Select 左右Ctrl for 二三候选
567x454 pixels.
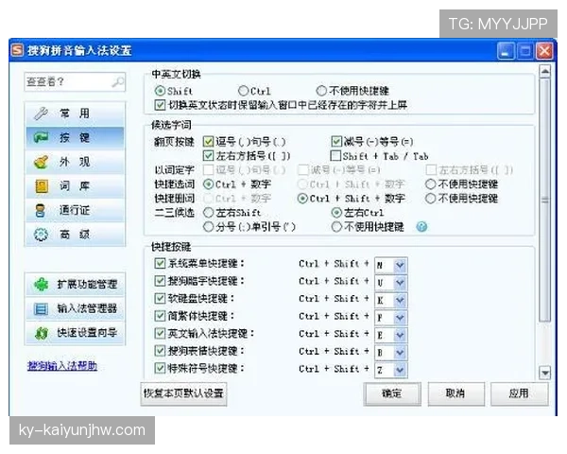click(x=336, y=213)
